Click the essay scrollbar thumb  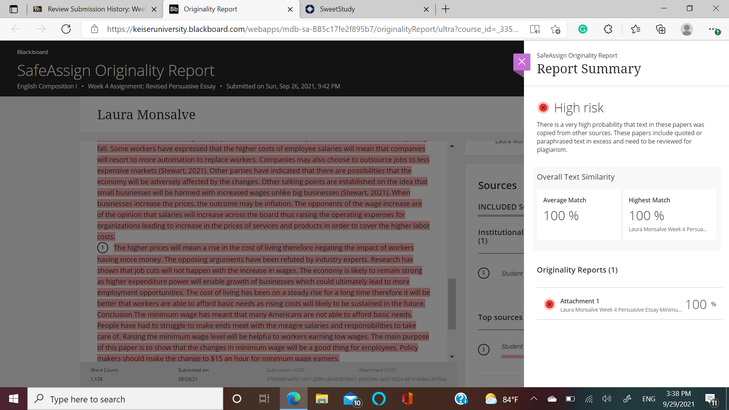point(452,304)
